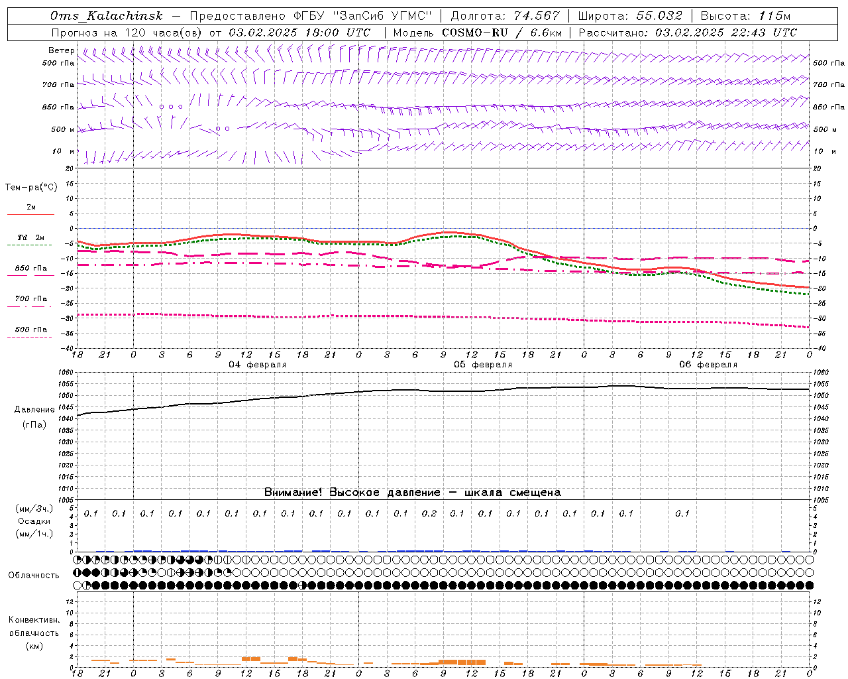The width and height of the screenshot is (848, 679).
Task: Click the Тем-ра(°C) axis label
Action: [31, 187]
